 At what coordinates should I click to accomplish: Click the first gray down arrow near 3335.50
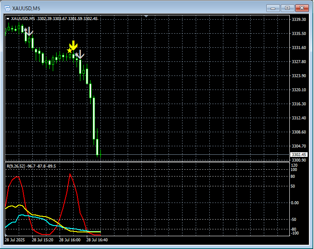coord(29,32)
